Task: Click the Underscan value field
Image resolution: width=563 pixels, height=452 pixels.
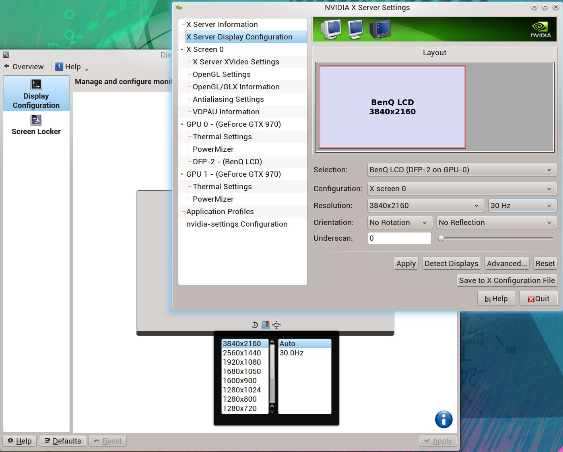Action: [x=400, y=238]
